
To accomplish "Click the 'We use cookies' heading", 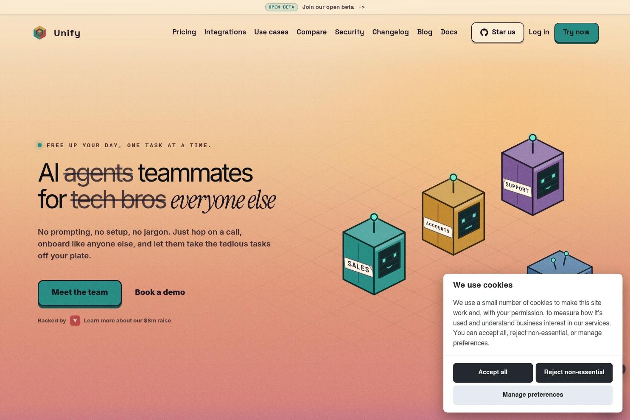I will pos(483,285).
